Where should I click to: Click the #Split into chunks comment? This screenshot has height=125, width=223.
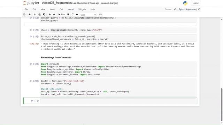[x=52, y=89]
